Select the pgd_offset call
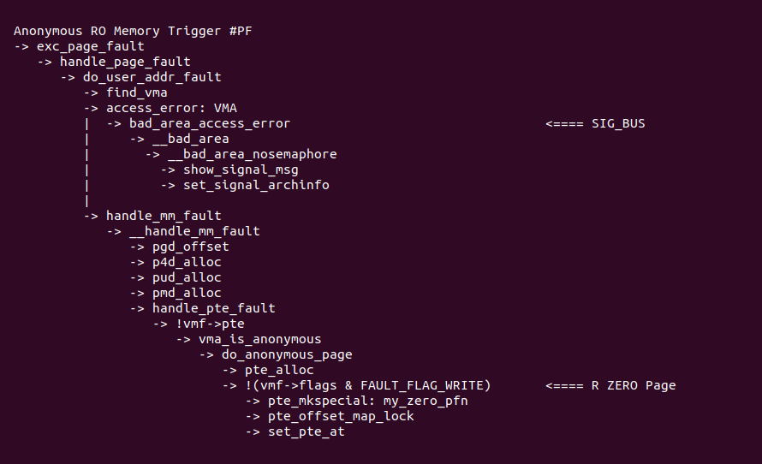Image resolution: width=762 pixels, height=464 pixels. point(191,247)
